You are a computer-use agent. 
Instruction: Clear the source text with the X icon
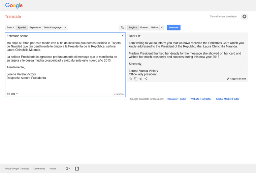(x=123, y=36)
